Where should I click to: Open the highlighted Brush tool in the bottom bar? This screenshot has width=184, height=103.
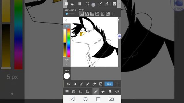[96, 92]
